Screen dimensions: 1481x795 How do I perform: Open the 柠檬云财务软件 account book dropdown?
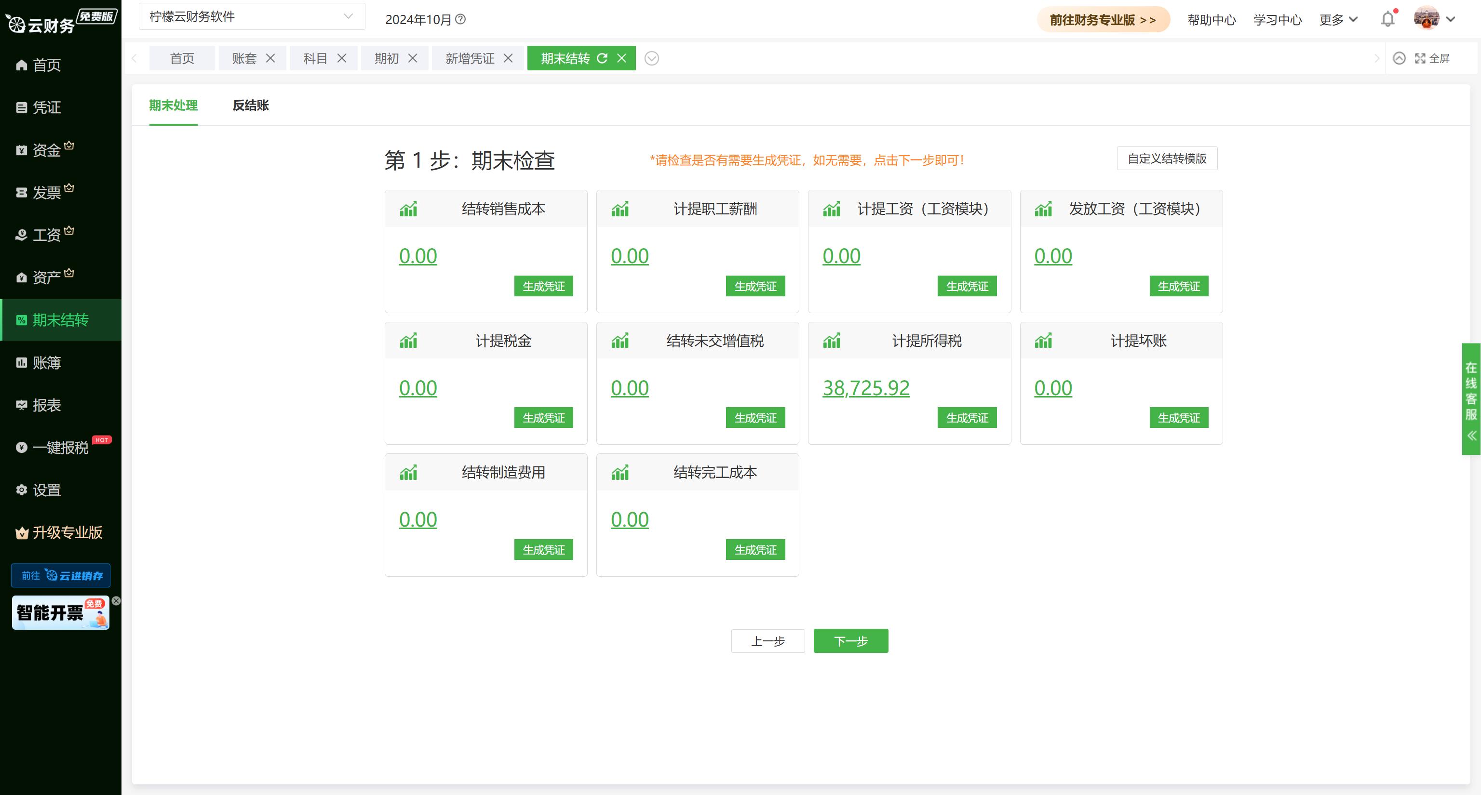[x=250, y=16]
